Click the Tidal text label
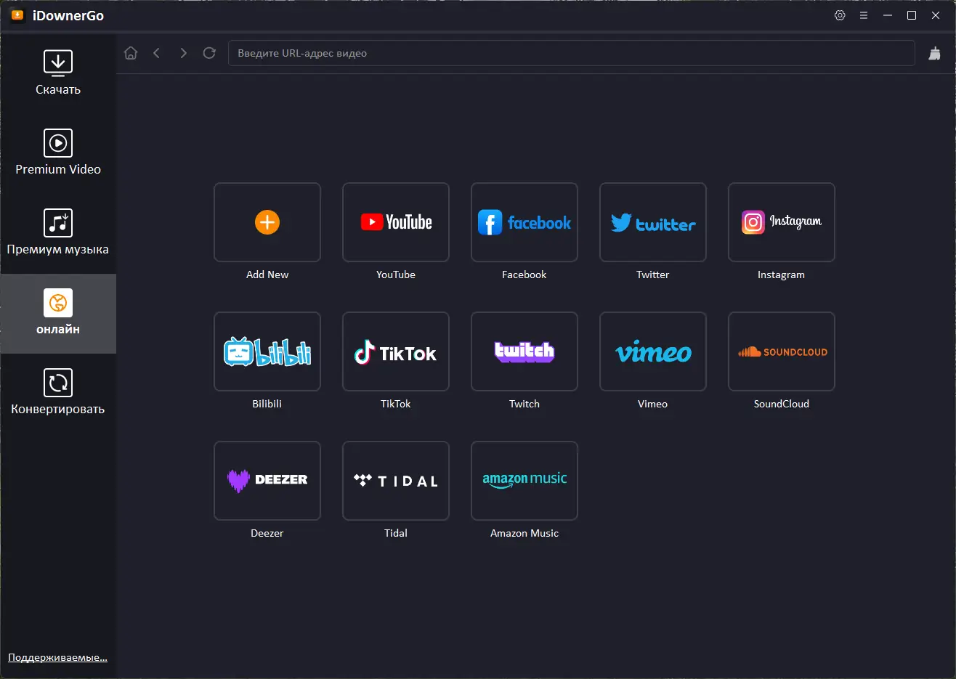956x679 pixels. tap(396, 533)
